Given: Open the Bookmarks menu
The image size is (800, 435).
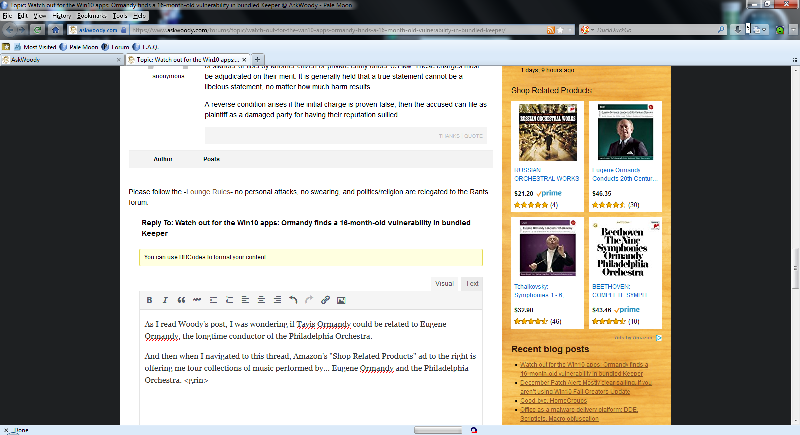Looking at the screenshot, I should tap(92, 16).
